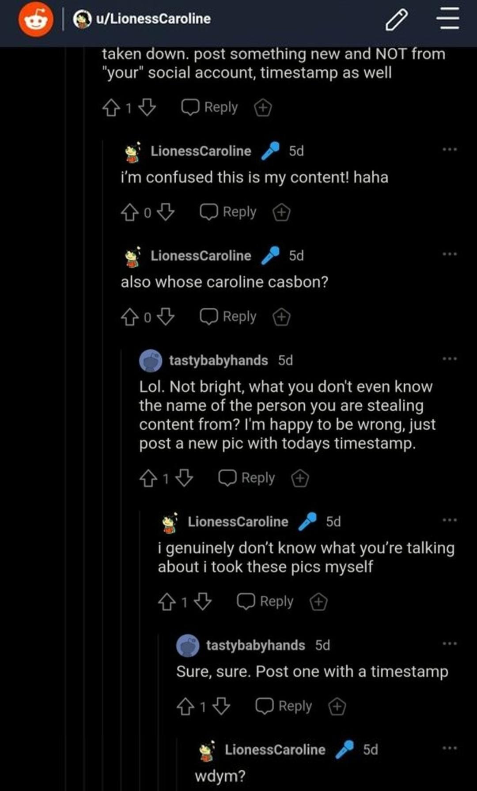The image size is (477, 791).
Task: Give award on top "taken down" comment
Action: (263, 108)
